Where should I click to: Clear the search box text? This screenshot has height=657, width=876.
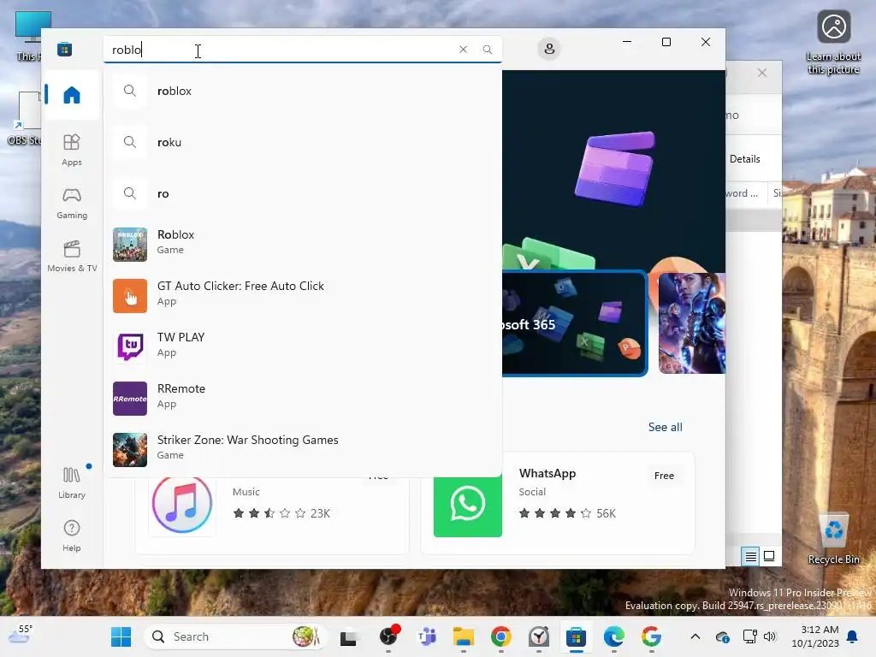click(x=463, y=49)
